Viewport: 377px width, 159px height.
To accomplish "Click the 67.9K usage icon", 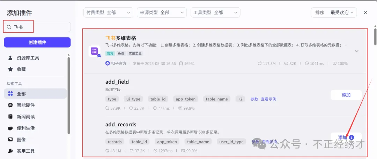I will pos(107,108).
